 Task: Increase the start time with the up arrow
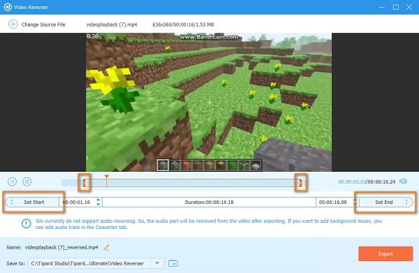point(98,200)
